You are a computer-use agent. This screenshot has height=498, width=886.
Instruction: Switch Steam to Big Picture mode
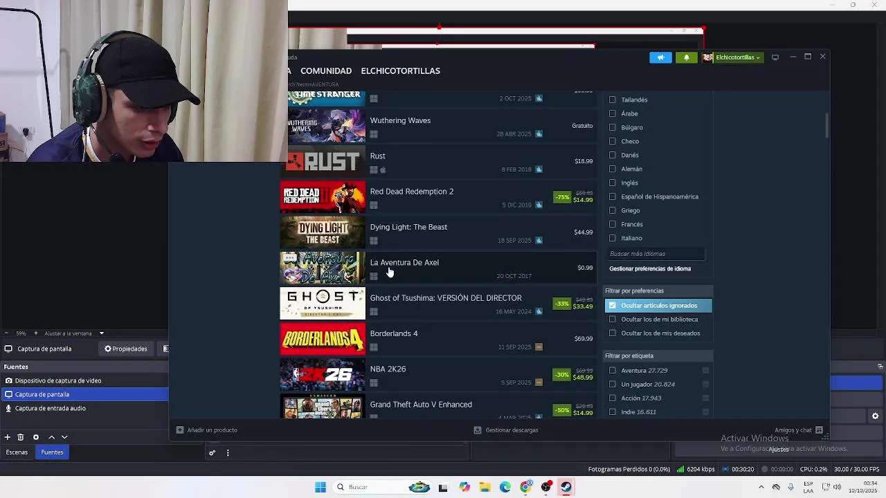tap(775, 57)
